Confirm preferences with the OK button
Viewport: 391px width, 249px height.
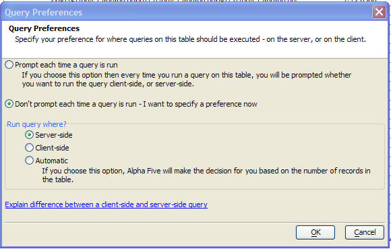click(315, 232)
